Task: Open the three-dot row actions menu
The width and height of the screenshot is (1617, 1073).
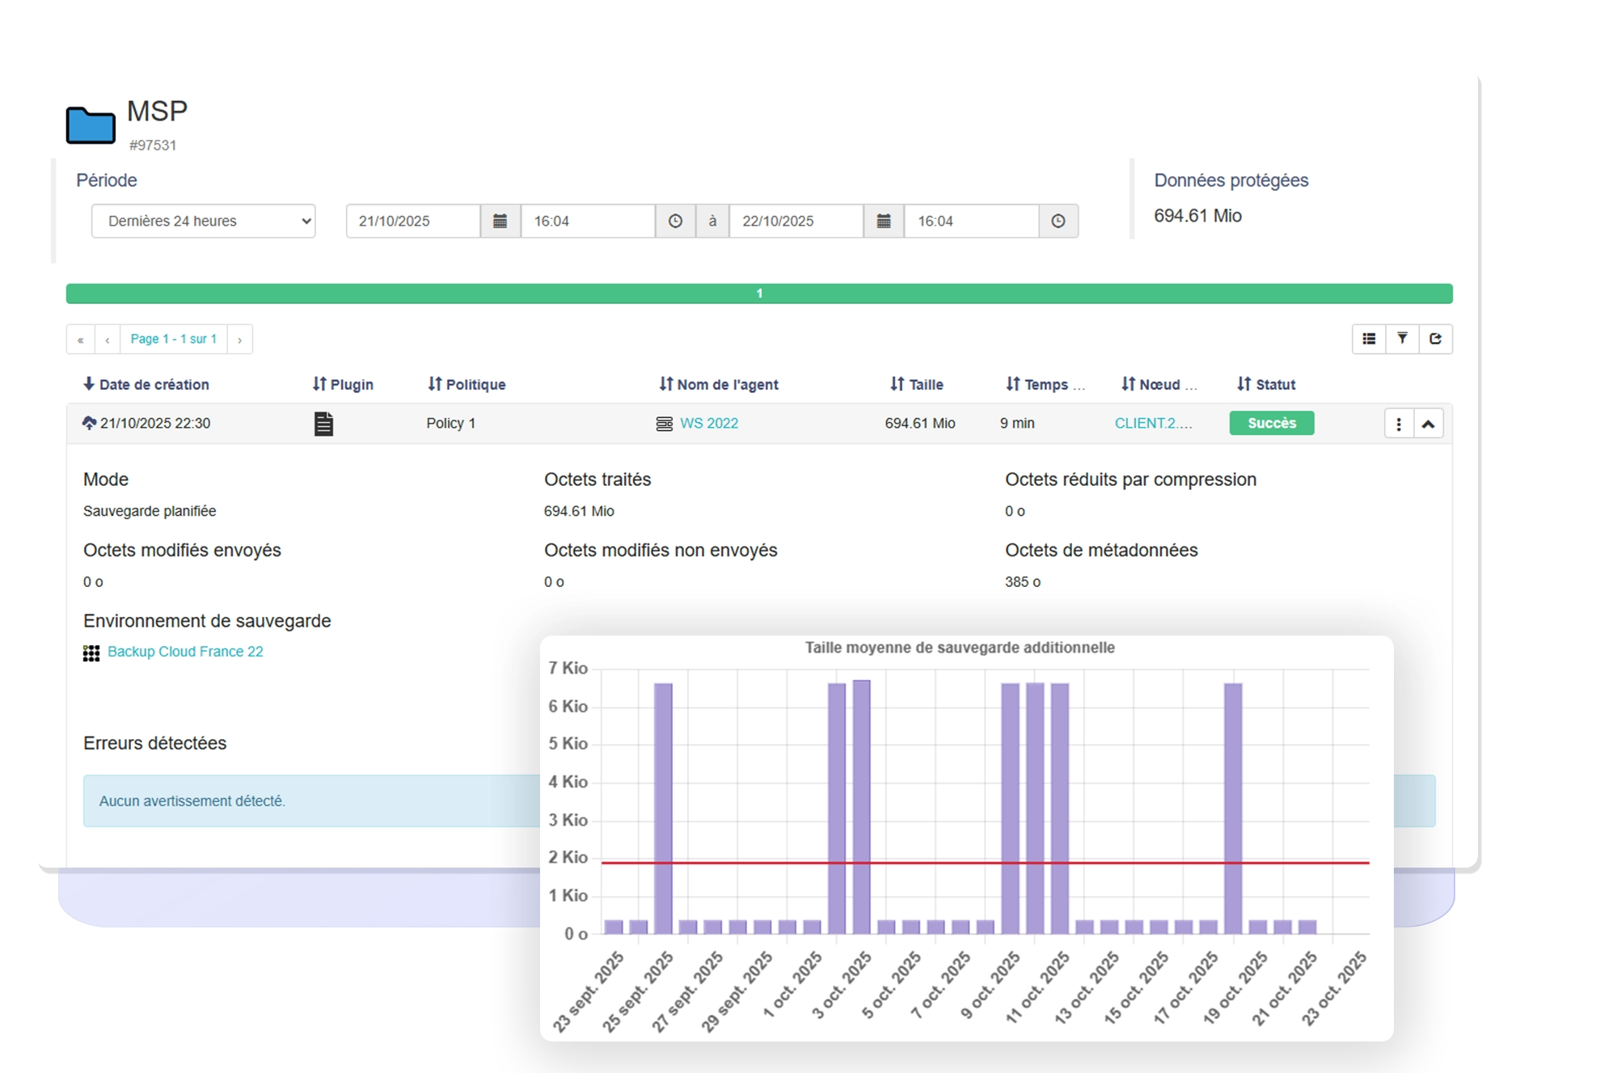Action: 1399,424
